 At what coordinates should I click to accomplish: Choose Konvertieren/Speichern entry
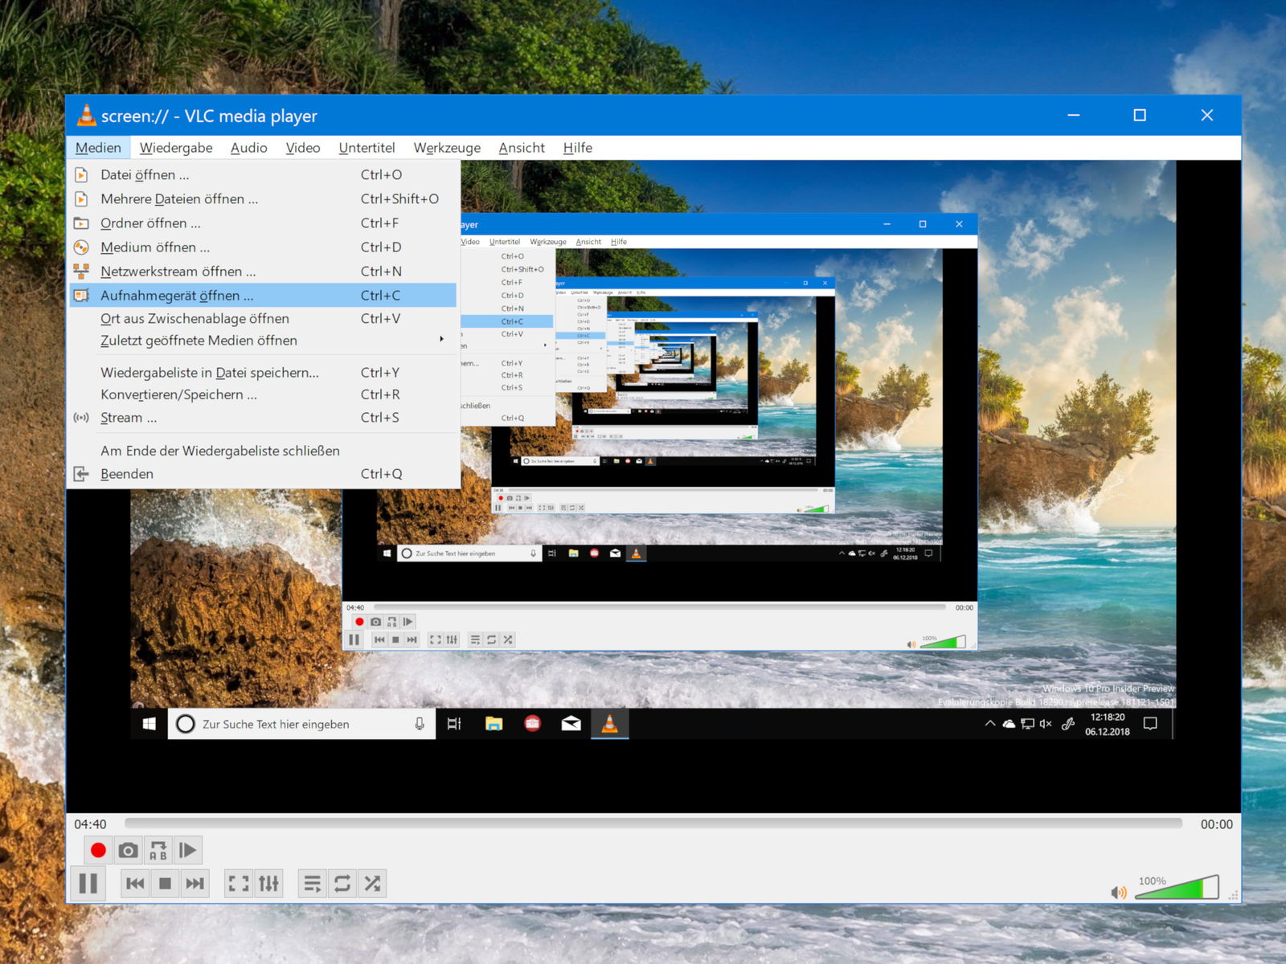264,394
